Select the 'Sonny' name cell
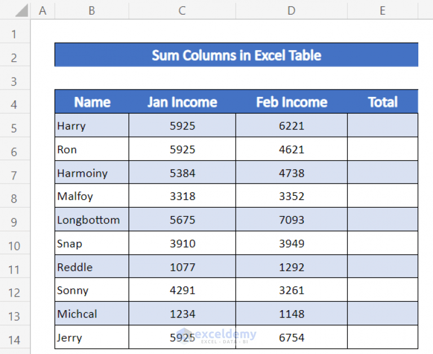 click(x=92, y=290)
